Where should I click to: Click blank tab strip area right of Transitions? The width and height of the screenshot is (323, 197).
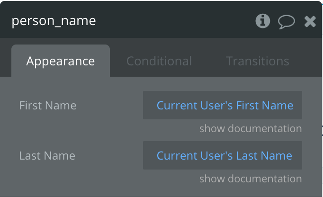(306, 61)
